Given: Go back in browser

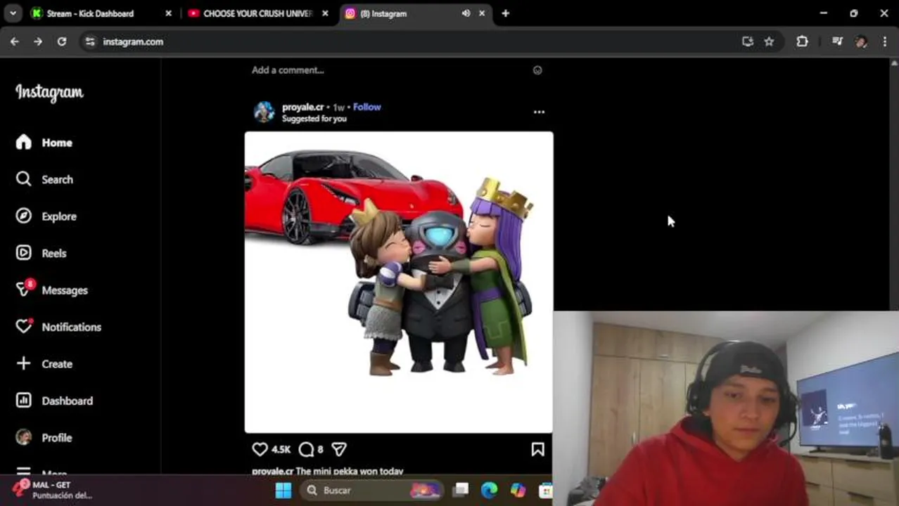Looking at the screenshot, I should pos(15,41).
